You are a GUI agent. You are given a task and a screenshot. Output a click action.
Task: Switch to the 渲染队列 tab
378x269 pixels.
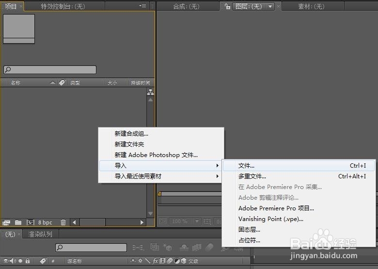[40, 234]
